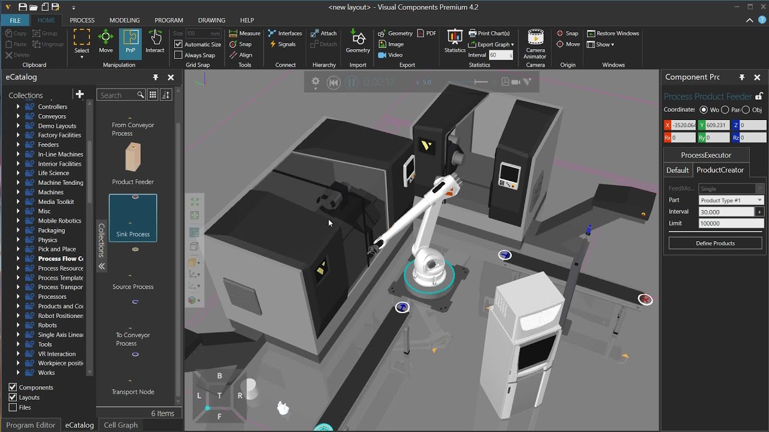Open the Show windows dropdown
769x432 pixels.
[x=601, y=44]
